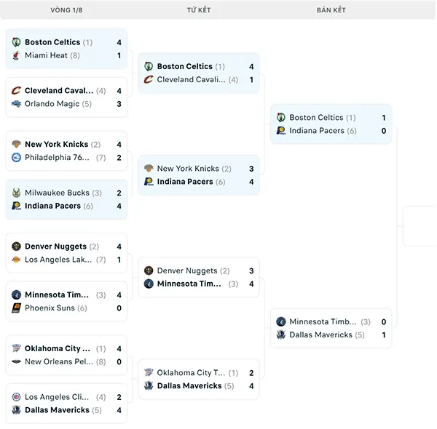Click New Orleans Pel... (8) team name
This screenshot has height=429, width=437.
(x=66, y=361)
